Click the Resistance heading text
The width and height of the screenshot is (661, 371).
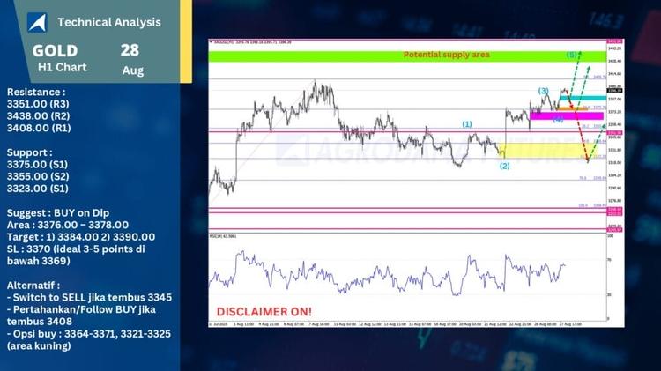pyautogui.click(x=35, y=91)
